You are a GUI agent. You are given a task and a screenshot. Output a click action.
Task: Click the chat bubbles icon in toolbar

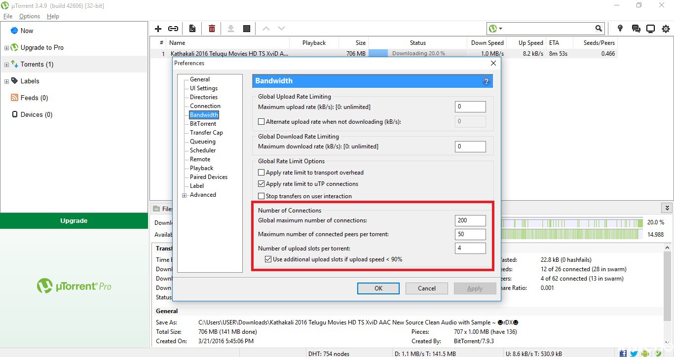coord(636,29)
